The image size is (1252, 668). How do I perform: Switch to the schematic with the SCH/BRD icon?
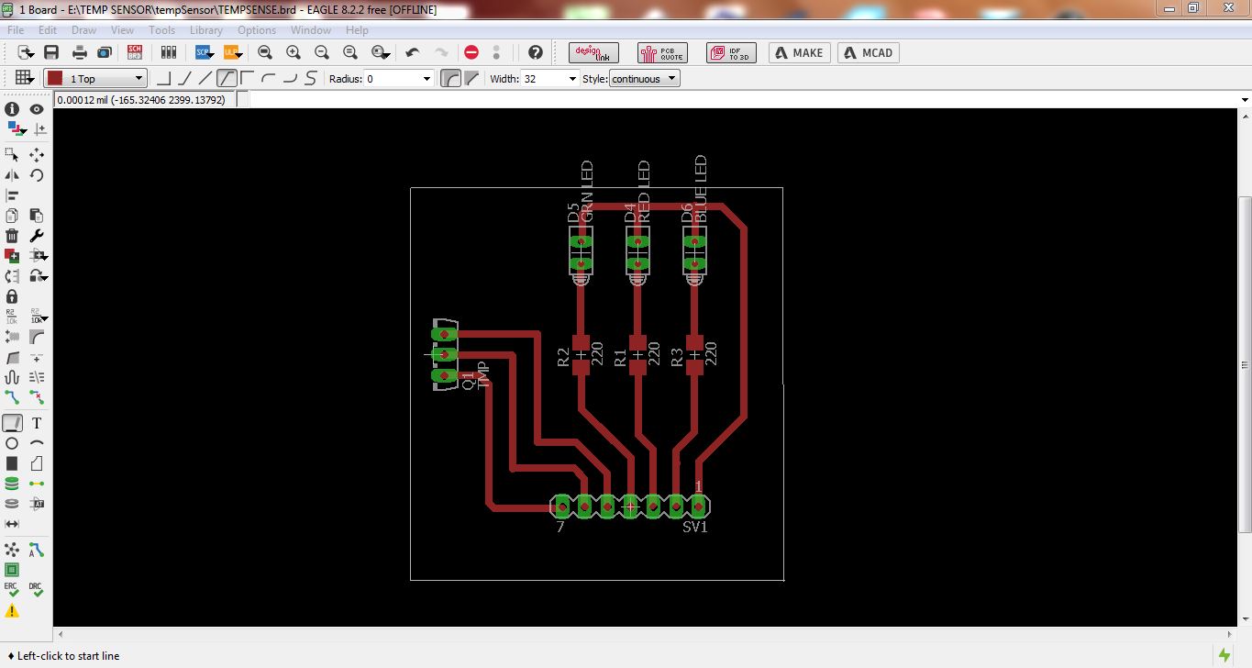pos(134,52)
